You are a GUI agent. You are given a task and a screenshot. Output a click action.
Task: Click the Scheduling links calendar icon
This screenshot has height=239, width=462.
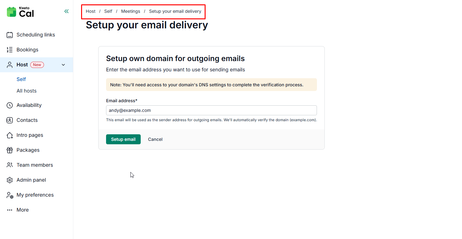(x=10, y=35)
